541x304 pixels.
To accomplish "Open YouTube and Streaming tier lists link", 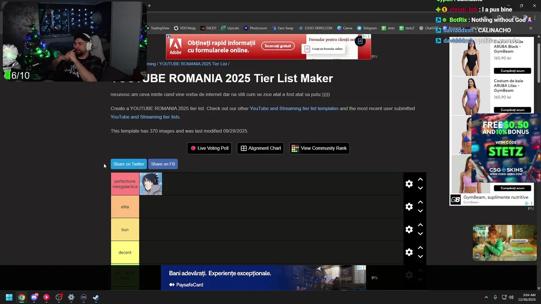I will (145, 117).
